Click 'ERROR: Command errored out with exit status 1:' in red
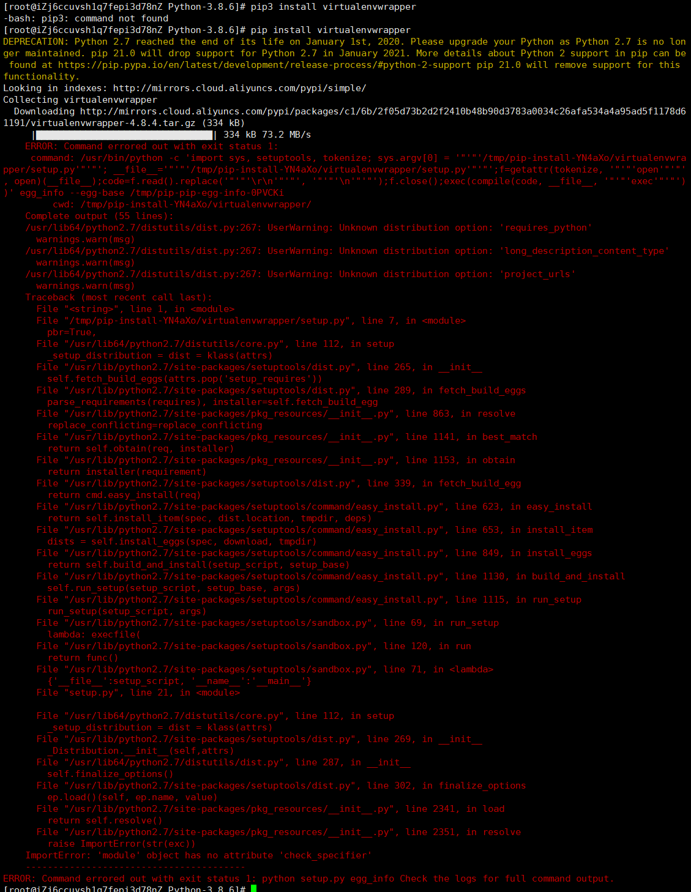Image resolution: width=691 pixels, height=892 pixels. pos(151,146)
